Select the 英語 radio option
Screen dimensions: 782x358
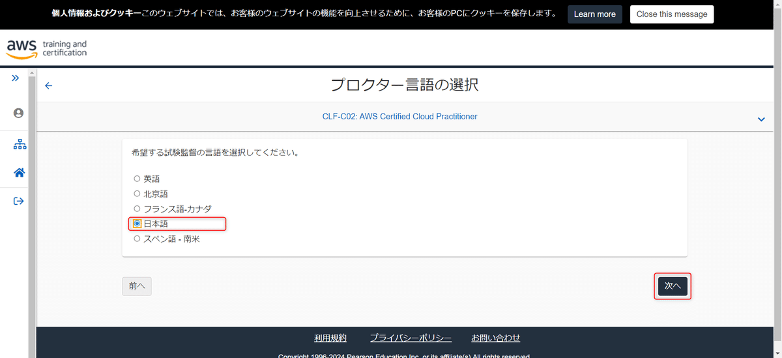137,179
